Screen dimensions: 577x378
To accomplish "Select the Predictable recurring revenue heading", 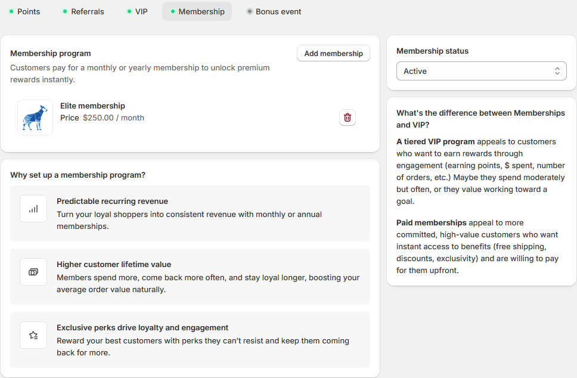I will click(112, 201).
